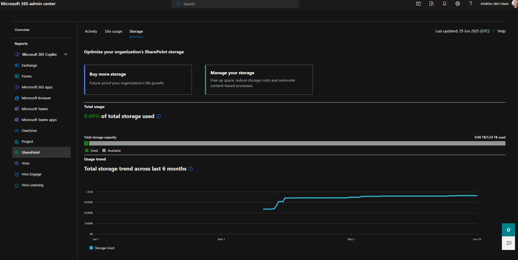518x260 pixels.
Task: Click the total storage capacity usage bar
Action: click(x=295, y=143)
